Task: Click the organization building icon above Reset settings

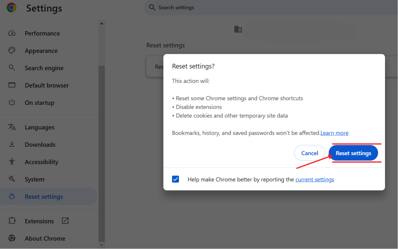Action: 238,29
